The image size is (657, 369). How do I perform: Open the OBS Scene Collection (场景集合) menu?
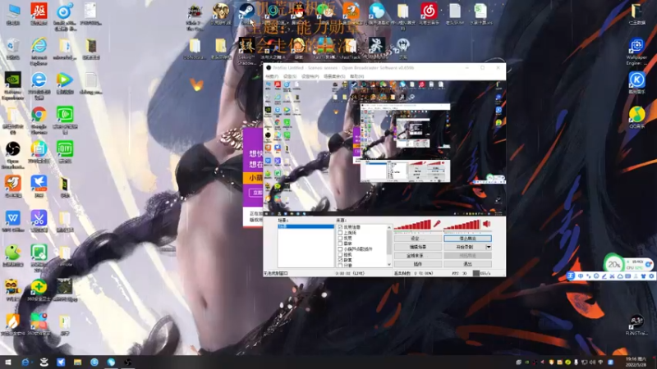pyautogui.click(x=334, y=76)
